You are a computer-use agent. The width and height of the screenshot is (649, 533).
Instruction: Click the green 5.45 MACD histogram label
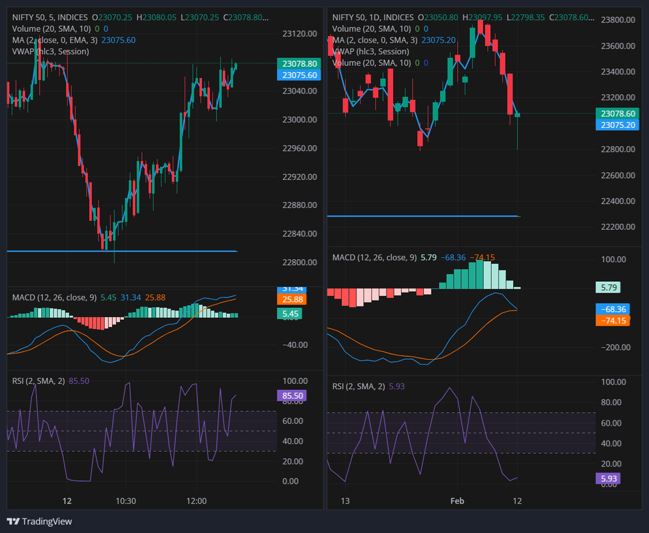coord(290,314)
